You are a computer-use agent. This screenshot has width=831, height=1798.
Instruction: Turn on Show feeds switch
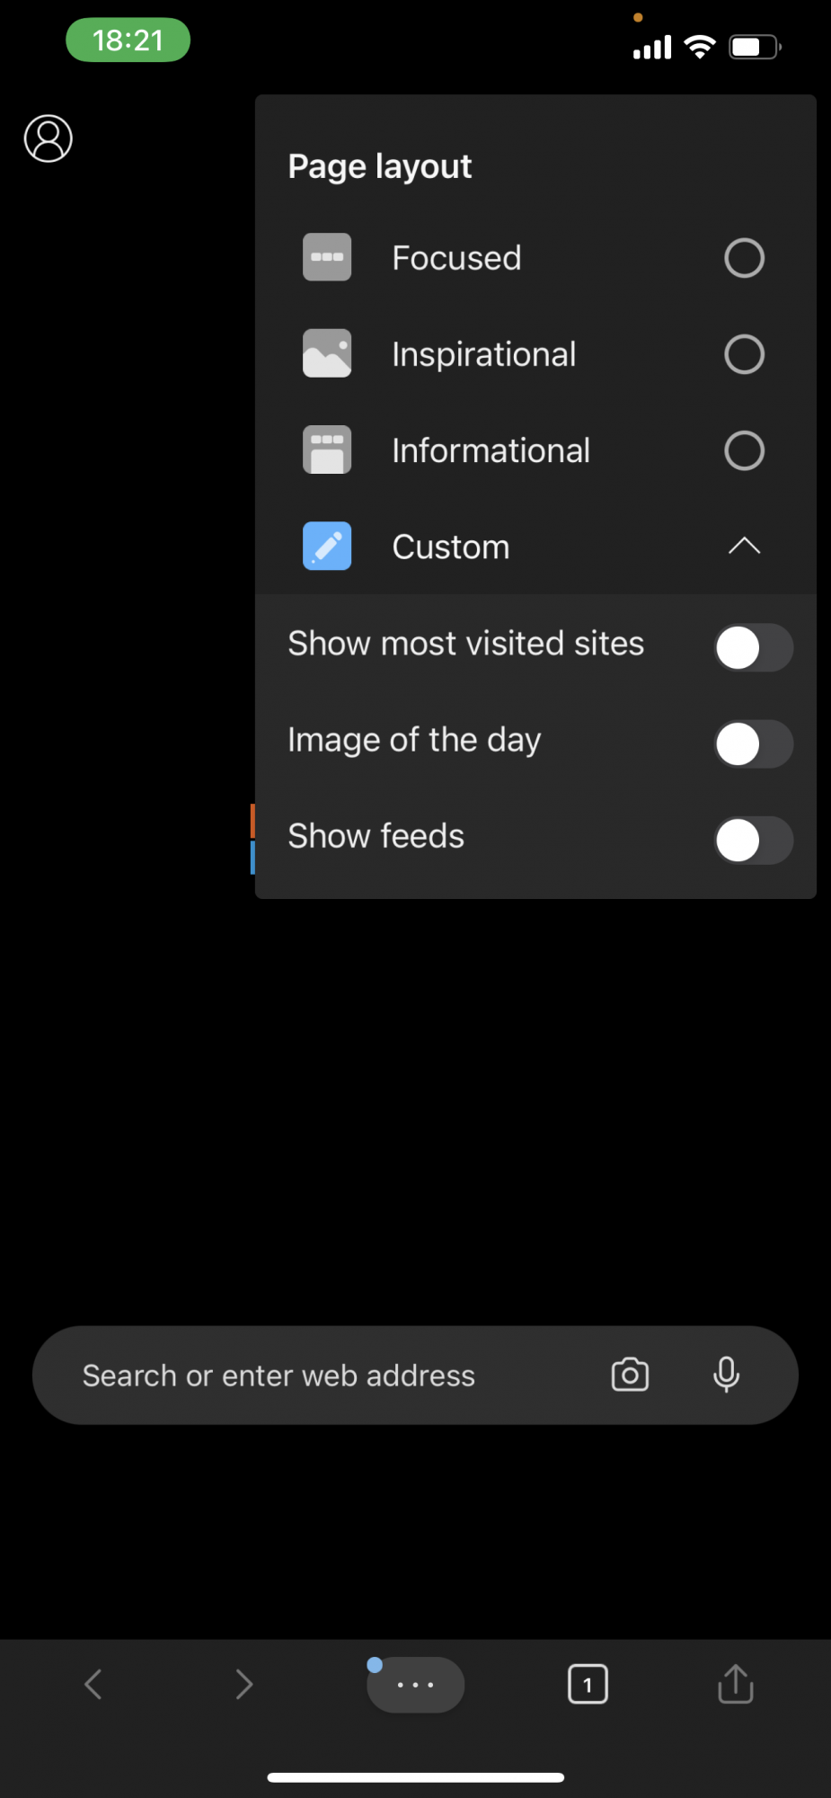[753, 841]
